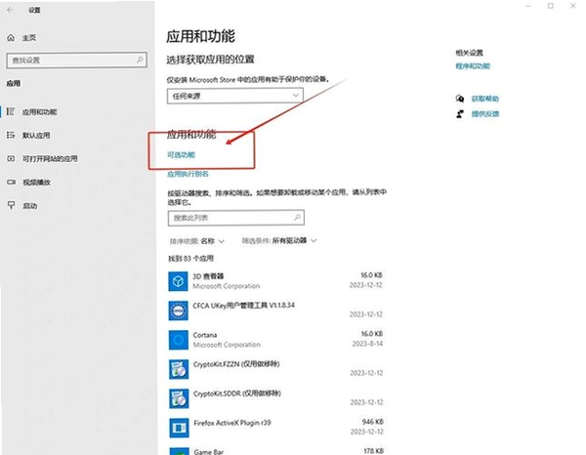Open the 提供反馈 link
The image size is (586, 455).
click(x=485, y=113)
